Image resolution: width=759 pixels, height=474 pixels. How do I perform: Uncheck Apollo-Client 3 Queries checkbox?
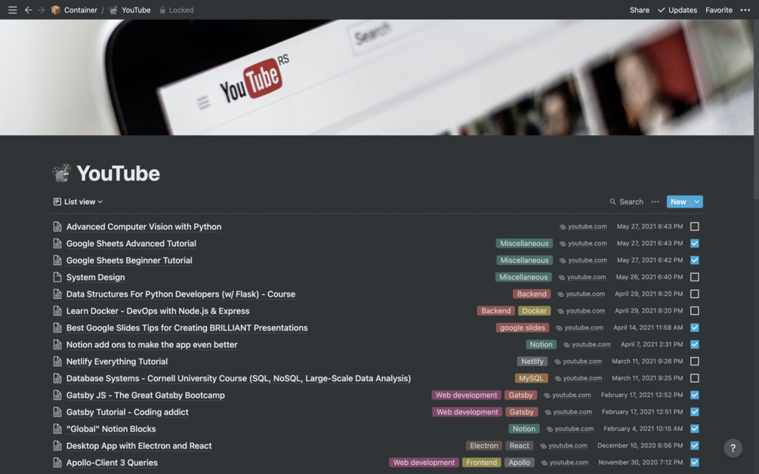click(x=695, y=463)
